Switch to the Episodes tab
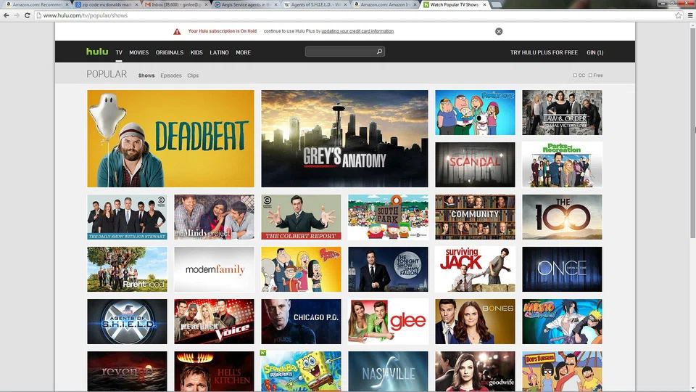Image resolution: width=696 pixels, height=392 pixels. (171, 75)
